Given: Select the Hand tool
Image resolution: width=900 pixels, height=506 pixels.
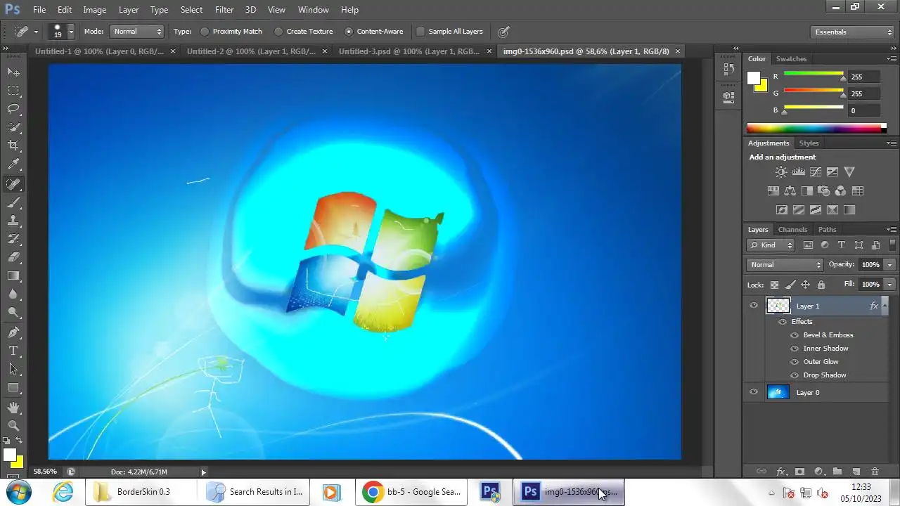Looking at the screenshot, I should pos(13,408).
